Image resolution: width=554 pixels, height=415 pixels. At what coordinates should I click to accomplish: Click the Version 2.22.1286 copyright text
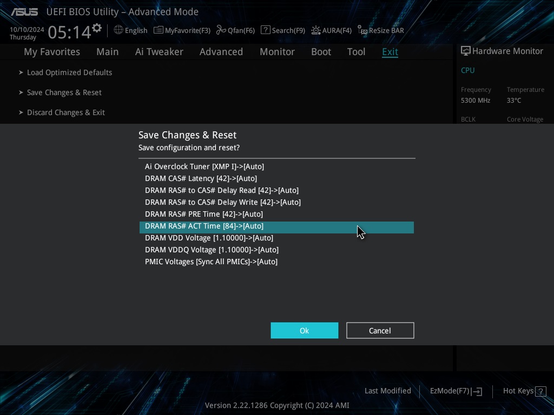click(x=277, y=405)
